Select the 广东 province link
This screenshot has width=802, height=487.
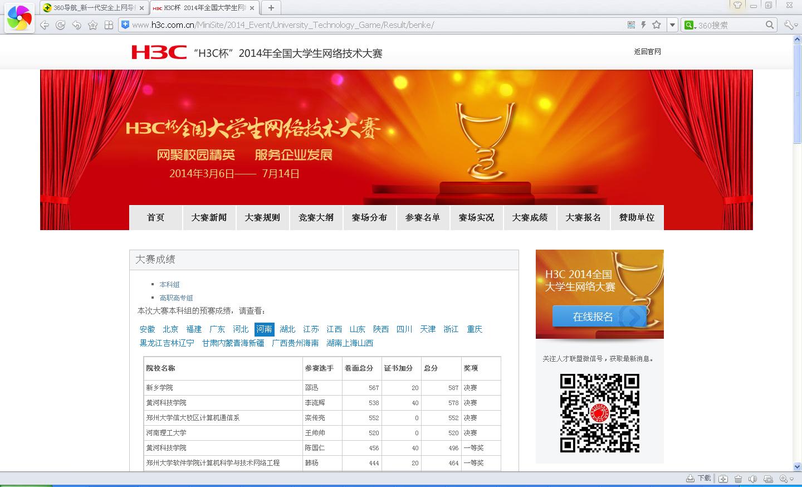[217, 329]
